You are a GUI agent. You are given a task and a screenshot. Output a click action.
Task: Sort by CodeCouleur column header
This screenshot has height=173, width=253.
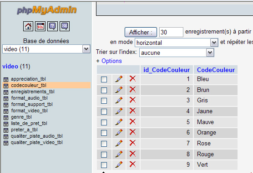(216, 70)
